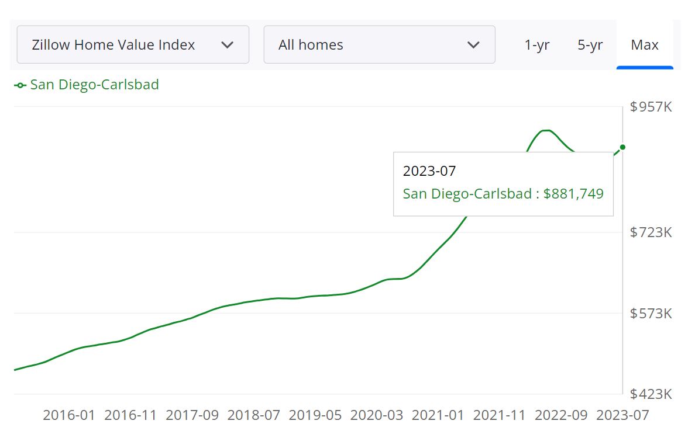This screenshot has height=431, width=695.
Task: Select the Max time range tab
Action: 644,44
